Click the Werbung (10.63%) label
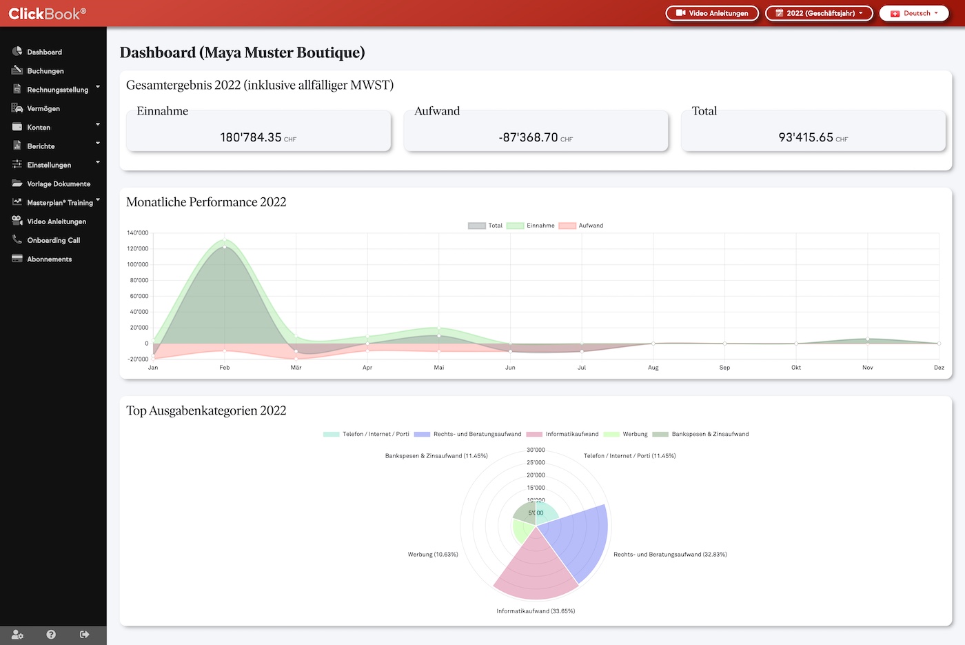Screen dimensions: 965x645 [433, 555]
